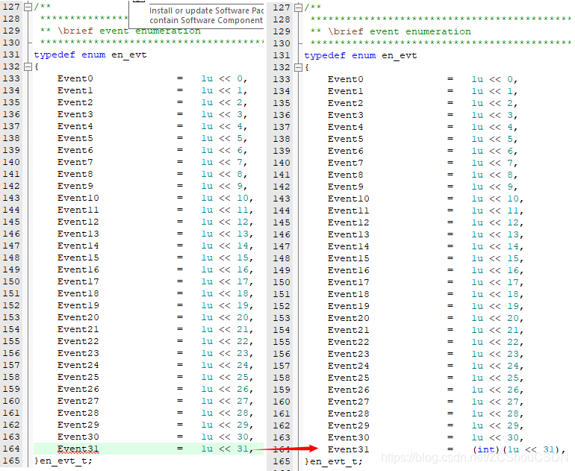Click '1u << 18,' value in left pane
This screenshot has height=471, width=575.
(x=227, y=293)
